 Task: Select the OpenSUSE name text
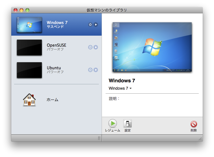click(x=56, y=45)
